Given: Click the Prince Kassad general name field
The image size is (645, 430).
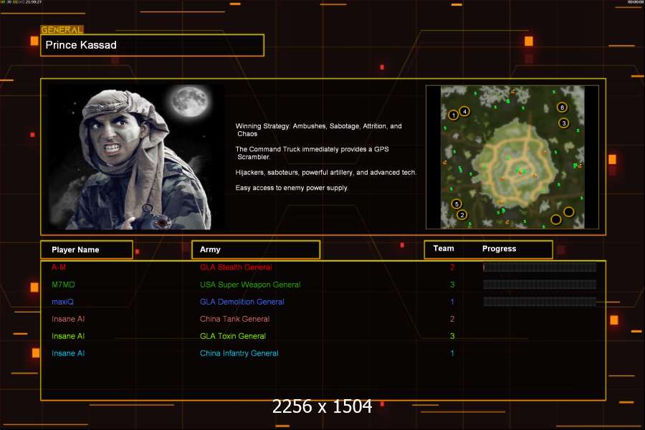Looking at the screenshot, I should click(x=152, y=45).
